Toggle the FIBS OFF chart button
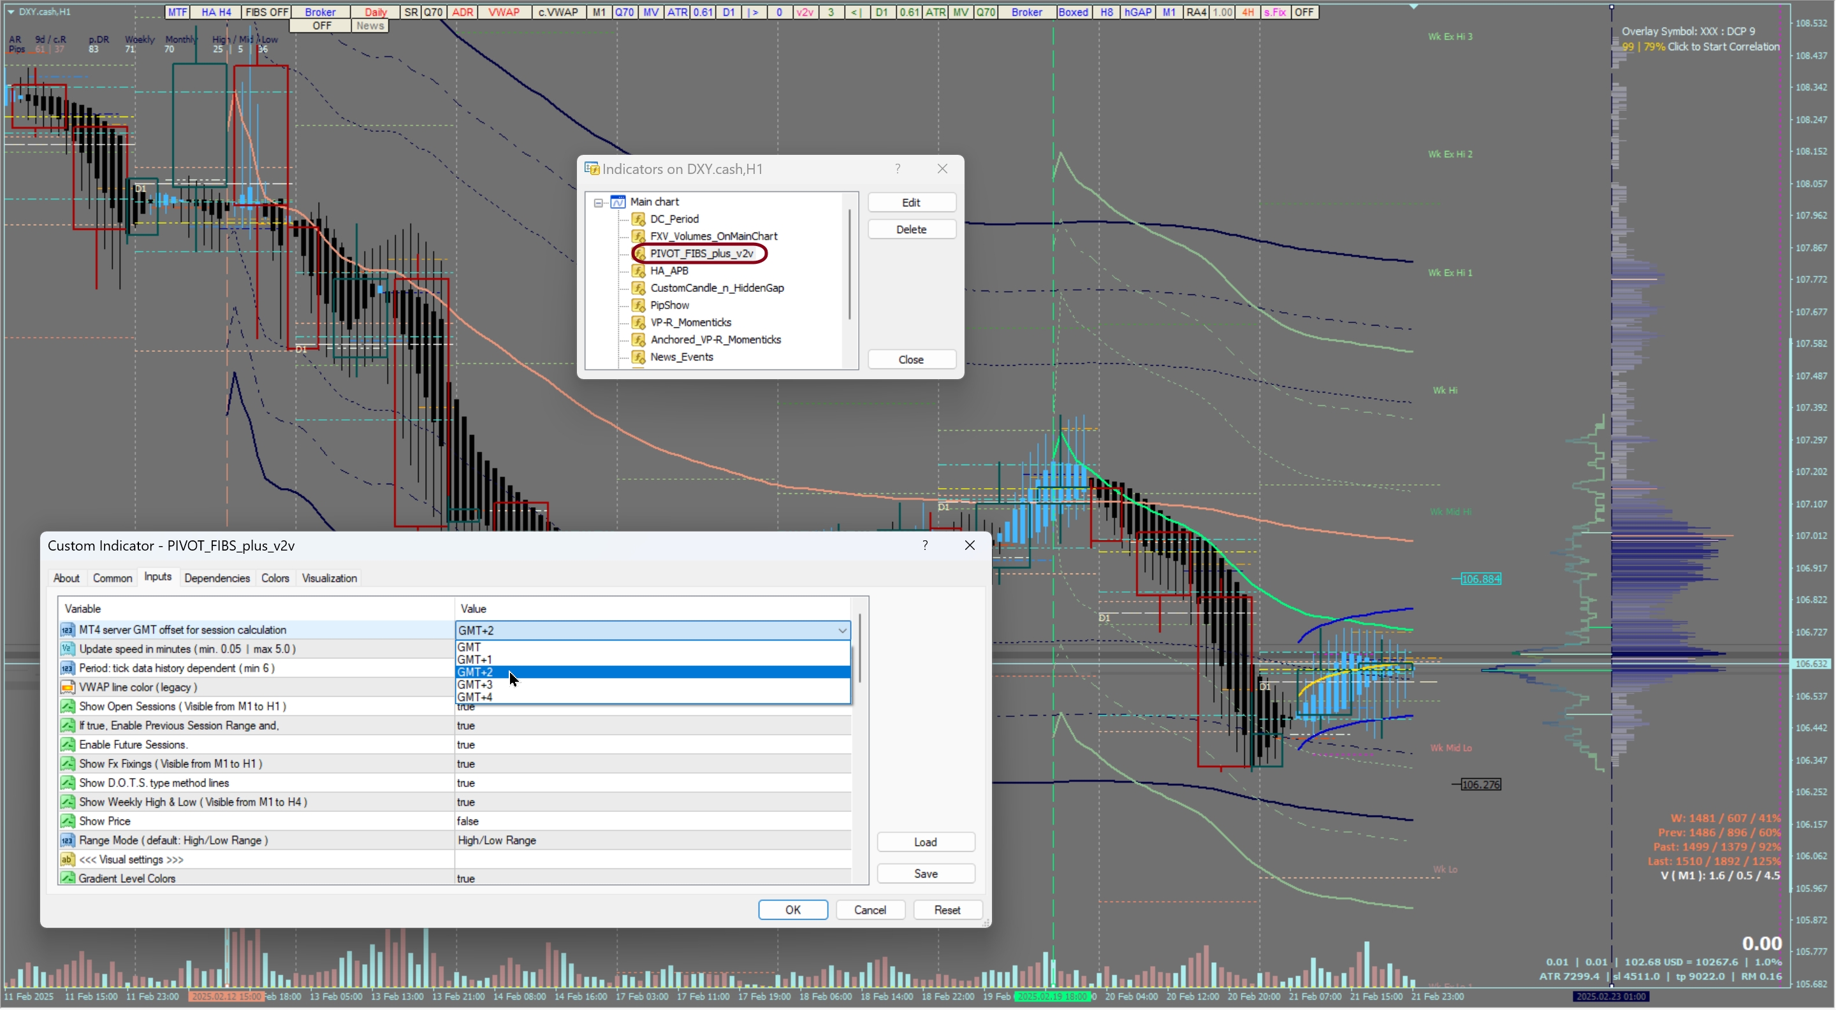 tap(266, 12)
